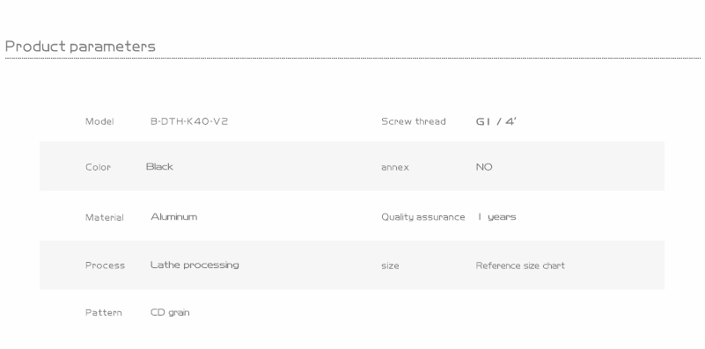Click the NO annex value
Viewport: 705px width, 349px height.
tap(484, 167)
